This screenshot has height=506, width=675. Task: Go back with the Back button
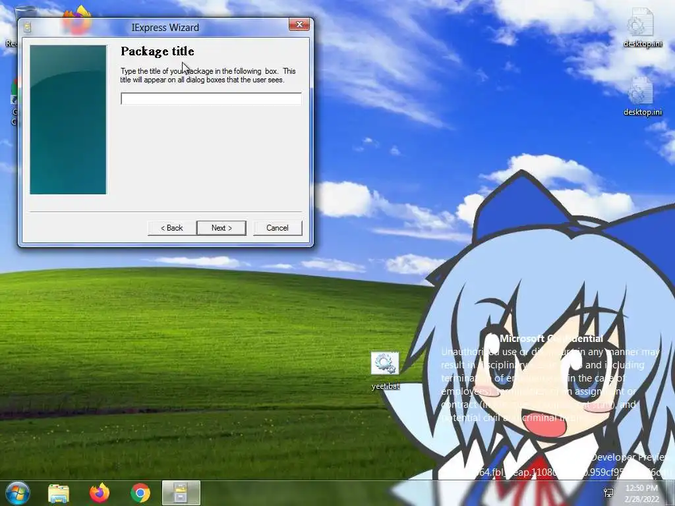172,227
